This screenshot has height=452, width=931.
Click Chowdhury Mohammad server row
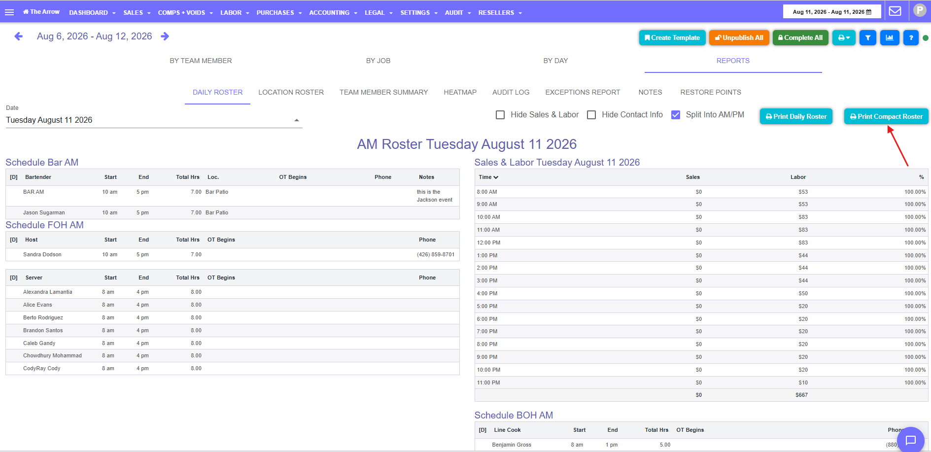[233, 356]
